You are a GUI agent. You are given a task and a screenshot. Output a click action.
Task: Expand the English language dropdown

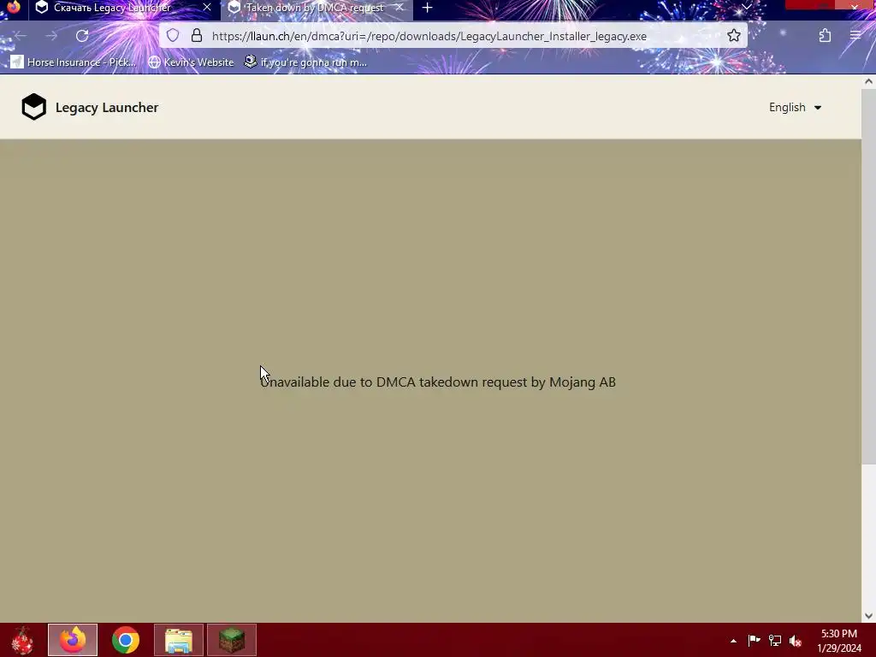(x=795, y=107)
